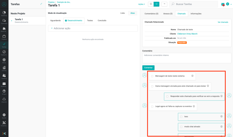The width and height of the screenshot is (233, 137).
Task: Expand the Tarefa 1 tree item arrow
Action: point(12,21)
